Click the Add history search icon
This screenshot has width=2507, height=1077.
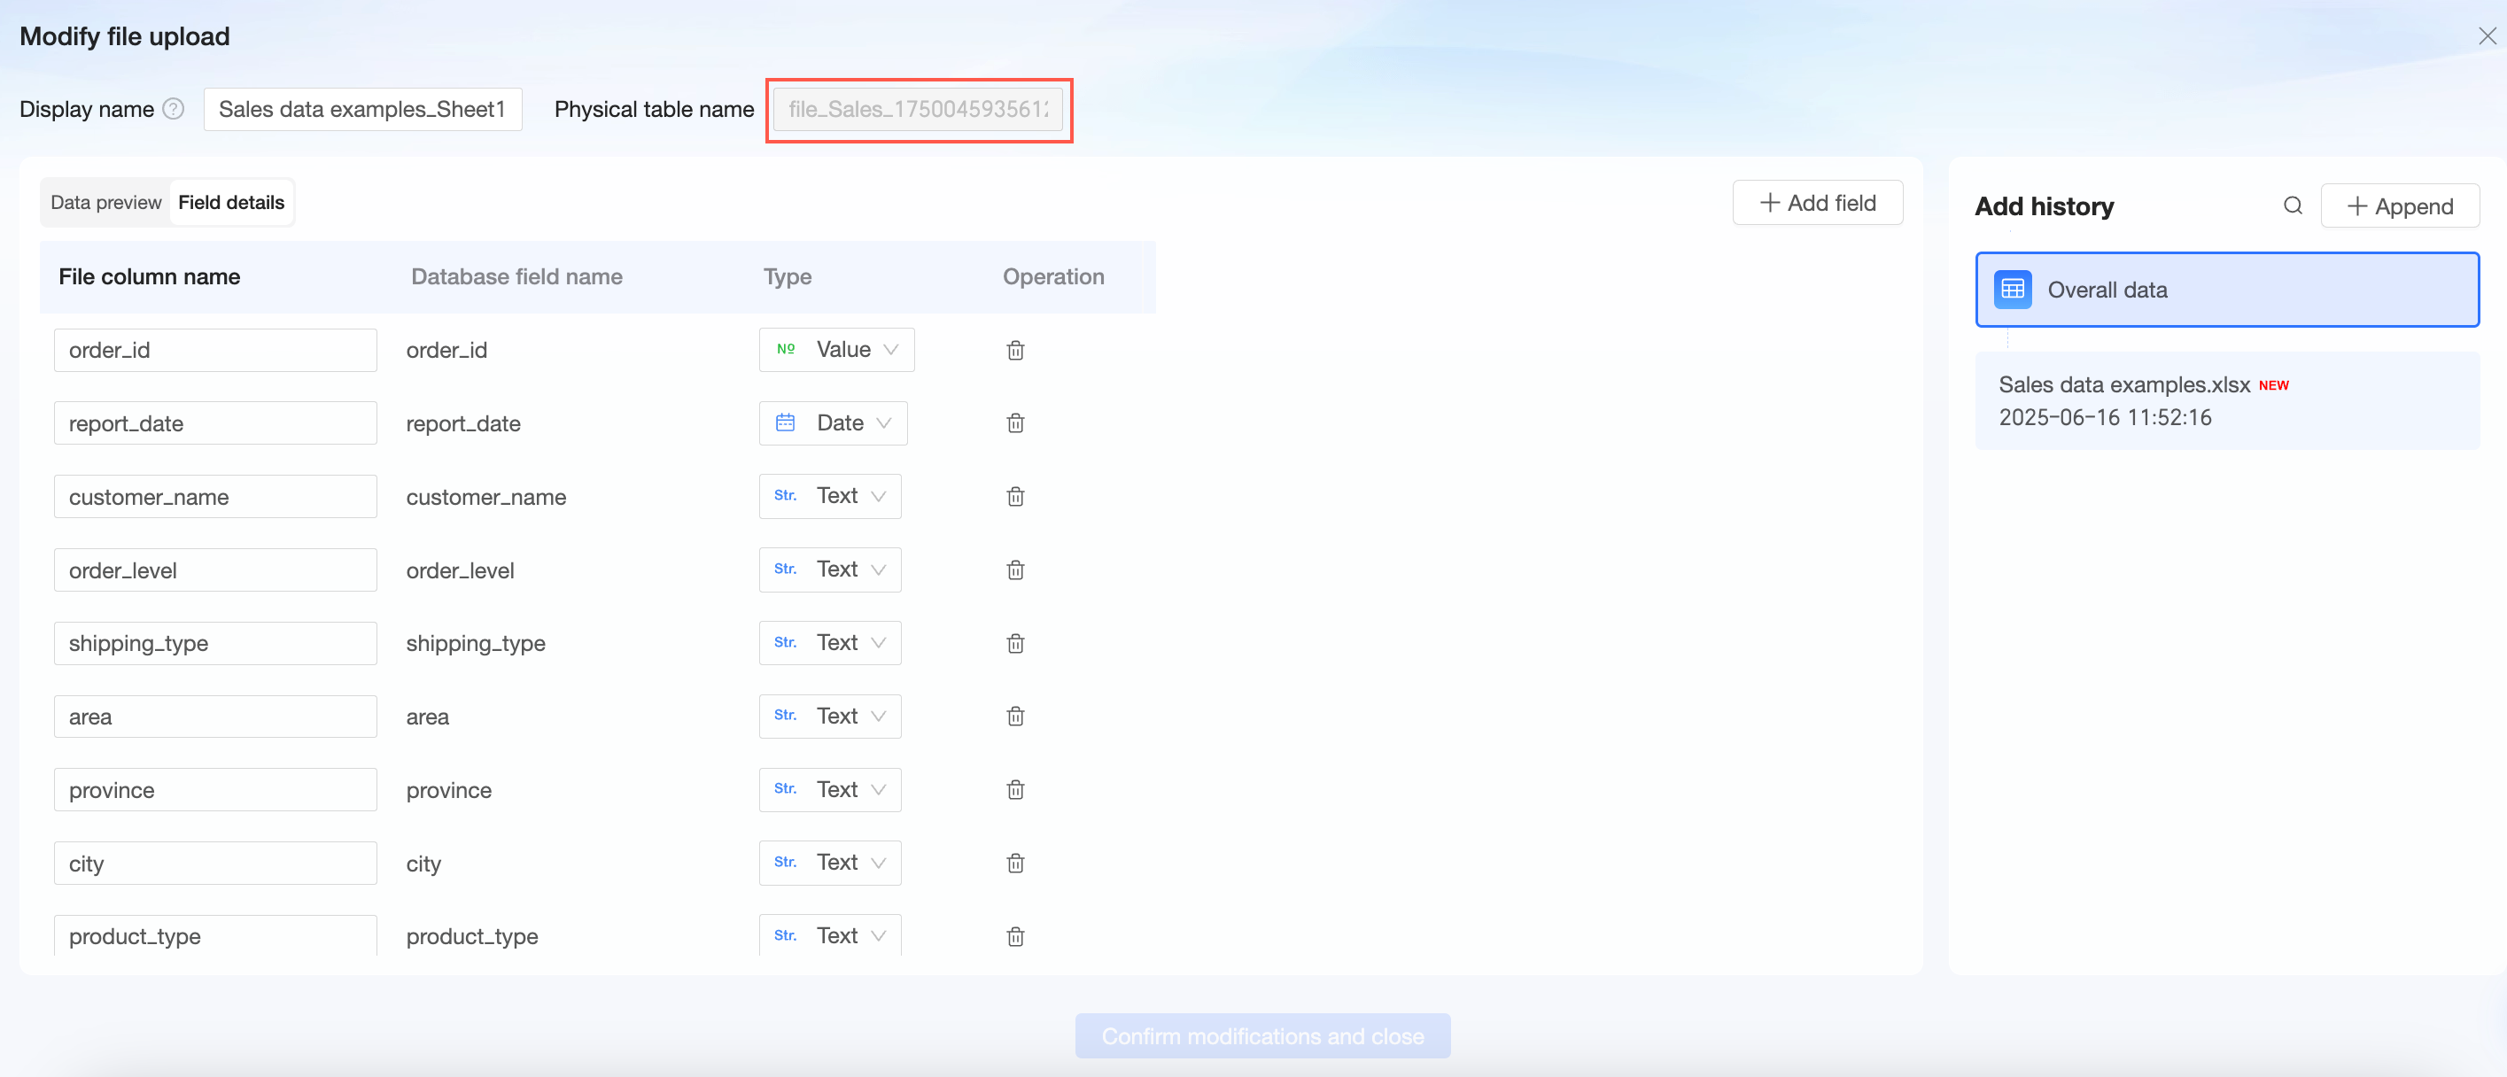click(2292, 205)
